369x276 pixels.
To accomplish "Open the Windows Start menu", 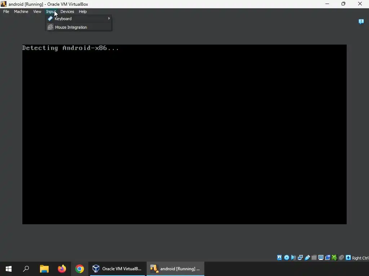I will pyautogui.click(x=9, y=269).
